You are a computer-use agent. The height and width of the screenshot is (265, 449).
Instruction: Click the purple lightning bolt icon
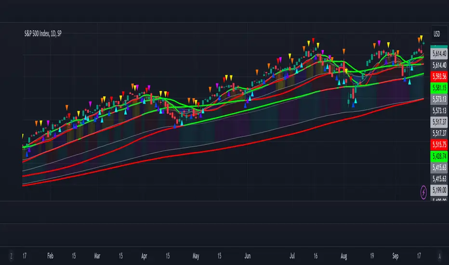click(423, 192)
